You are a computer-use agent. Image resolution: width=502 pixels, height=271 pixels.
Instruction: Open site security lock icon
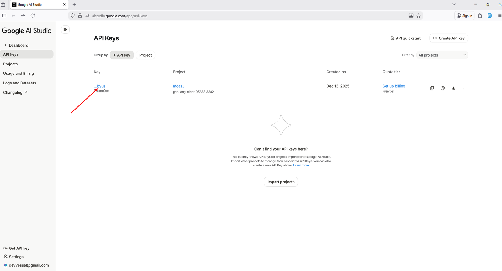point(80,16)
